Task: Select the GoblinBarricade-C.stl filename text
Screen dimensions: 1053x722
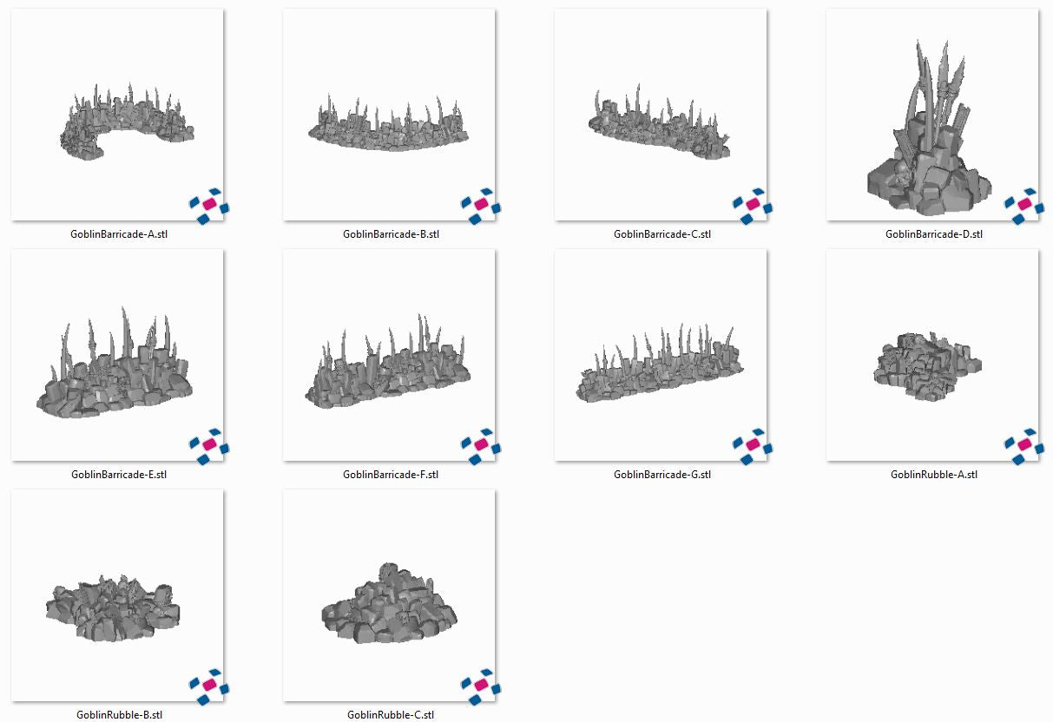Action: click(x=661, y=233)
